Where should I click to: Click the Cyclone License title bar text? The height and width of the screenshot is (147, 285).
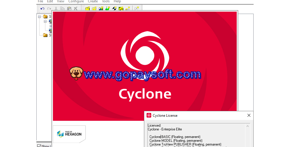[x=165, y=116]
